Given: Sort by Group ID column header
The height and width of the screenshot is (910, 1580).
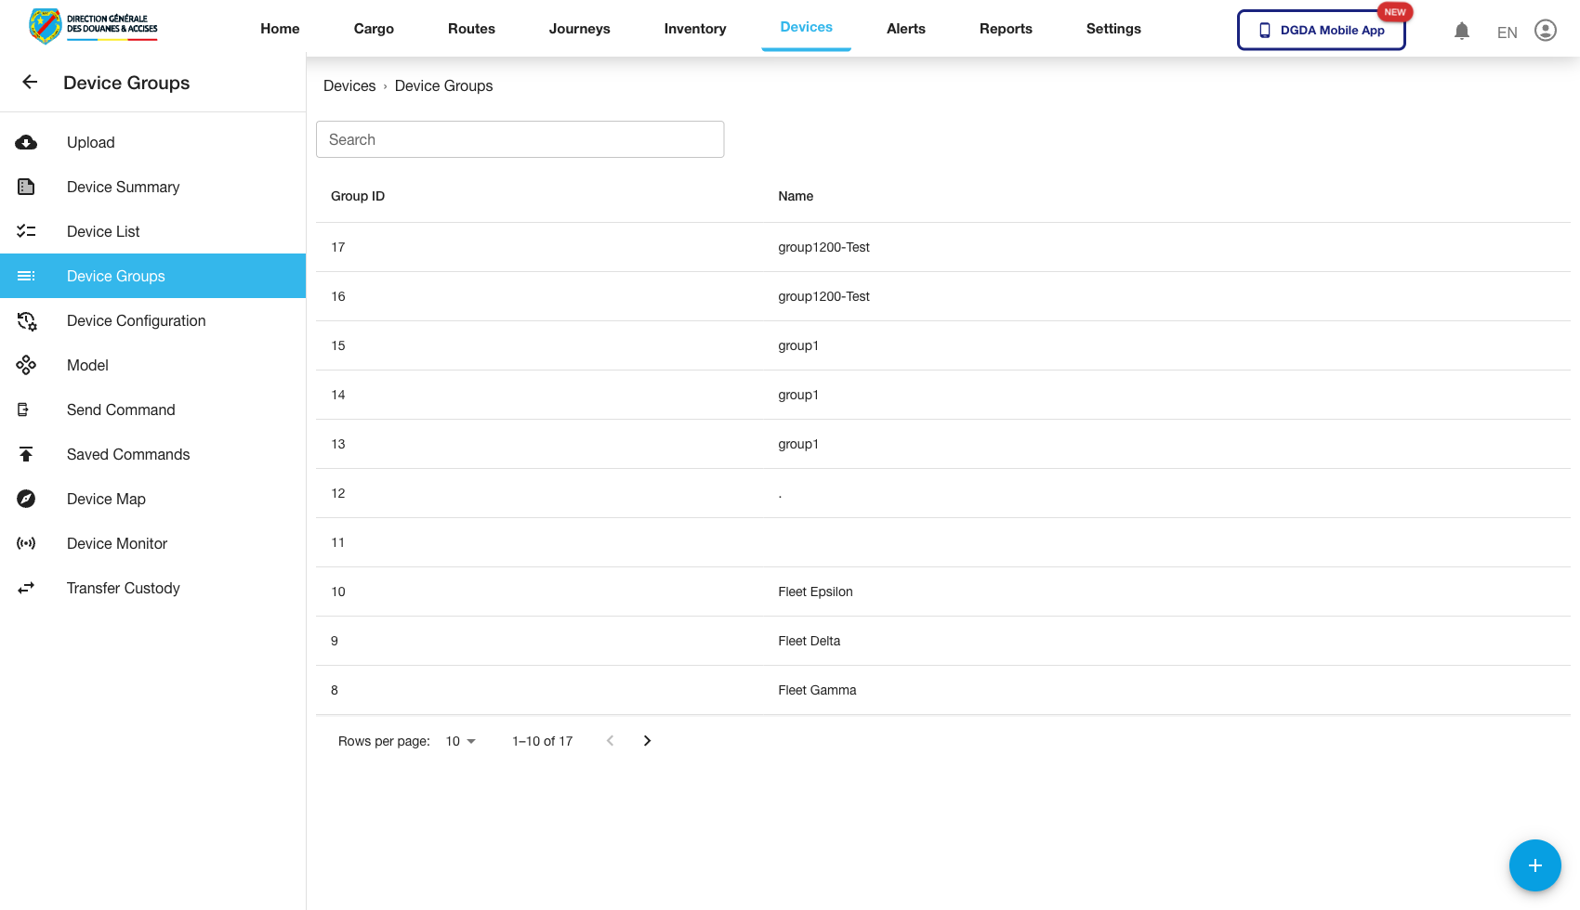Looking at the screenshot, I should tap(358, 196).
